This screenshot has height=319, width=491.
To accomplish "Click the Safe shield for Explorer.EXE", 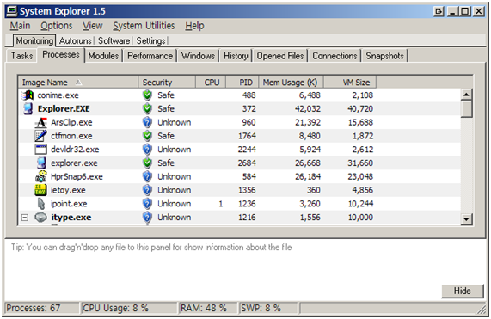I will tap(147, 108).
